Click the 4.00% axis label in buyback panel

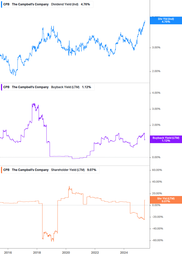coord(156,93)
